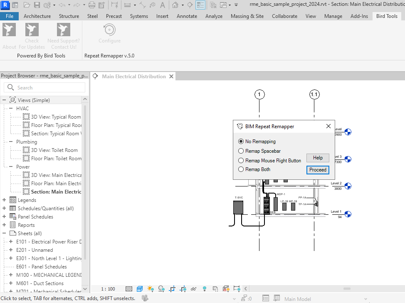The width and height of the screenshot is (405, 303).
Task: Click the Temporary Hide/Isolate glasses icon
Action: tap(193, 289)
